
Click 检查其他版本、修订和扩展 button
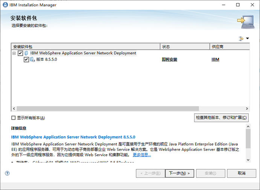coord(221,118)
